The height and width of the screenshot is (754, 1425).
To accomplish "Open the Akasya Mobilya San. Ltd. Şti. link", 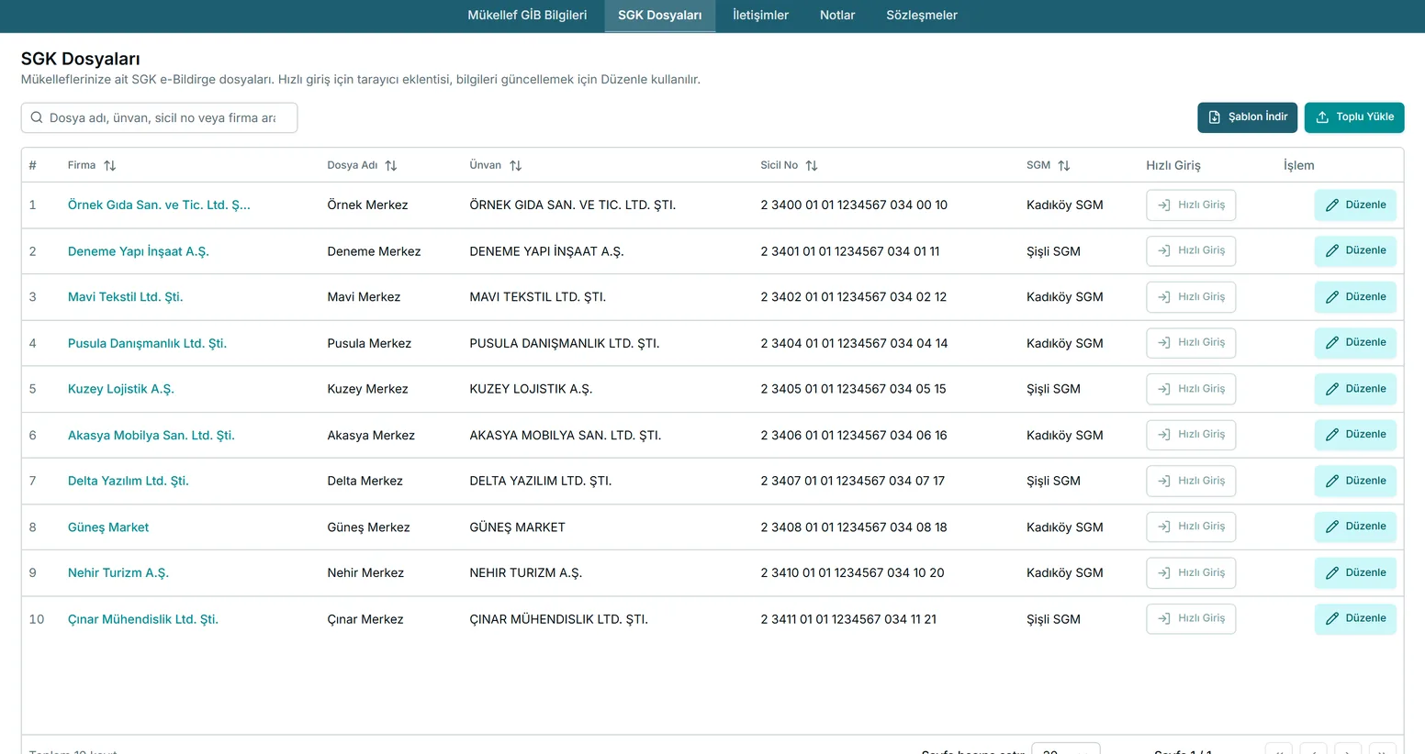I will click(151, 435).
